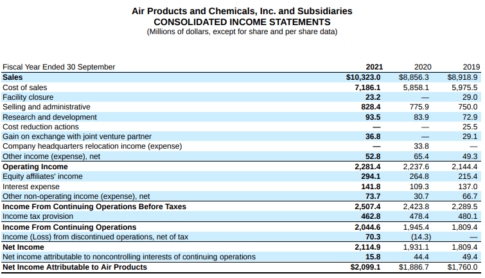Select Sales value $8,856.3
The height and width of the screenshot is (278, 485).
click(414, 77)
